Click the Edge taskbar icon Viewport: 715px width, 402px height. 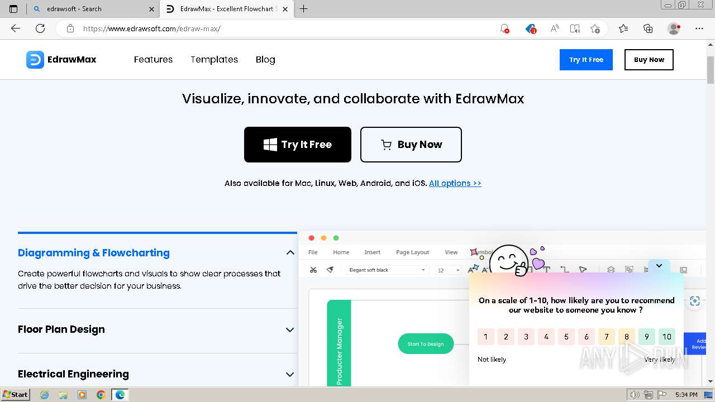[x=120, y=395]
